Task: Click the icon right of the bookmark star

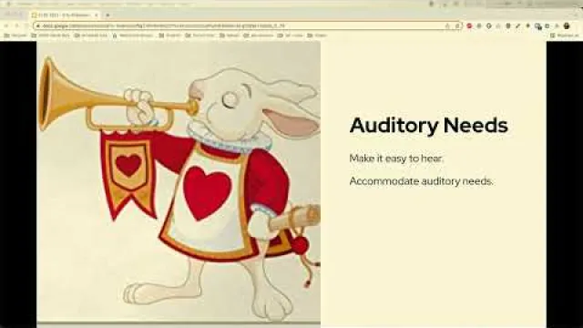Action: [x=457, y=26]
